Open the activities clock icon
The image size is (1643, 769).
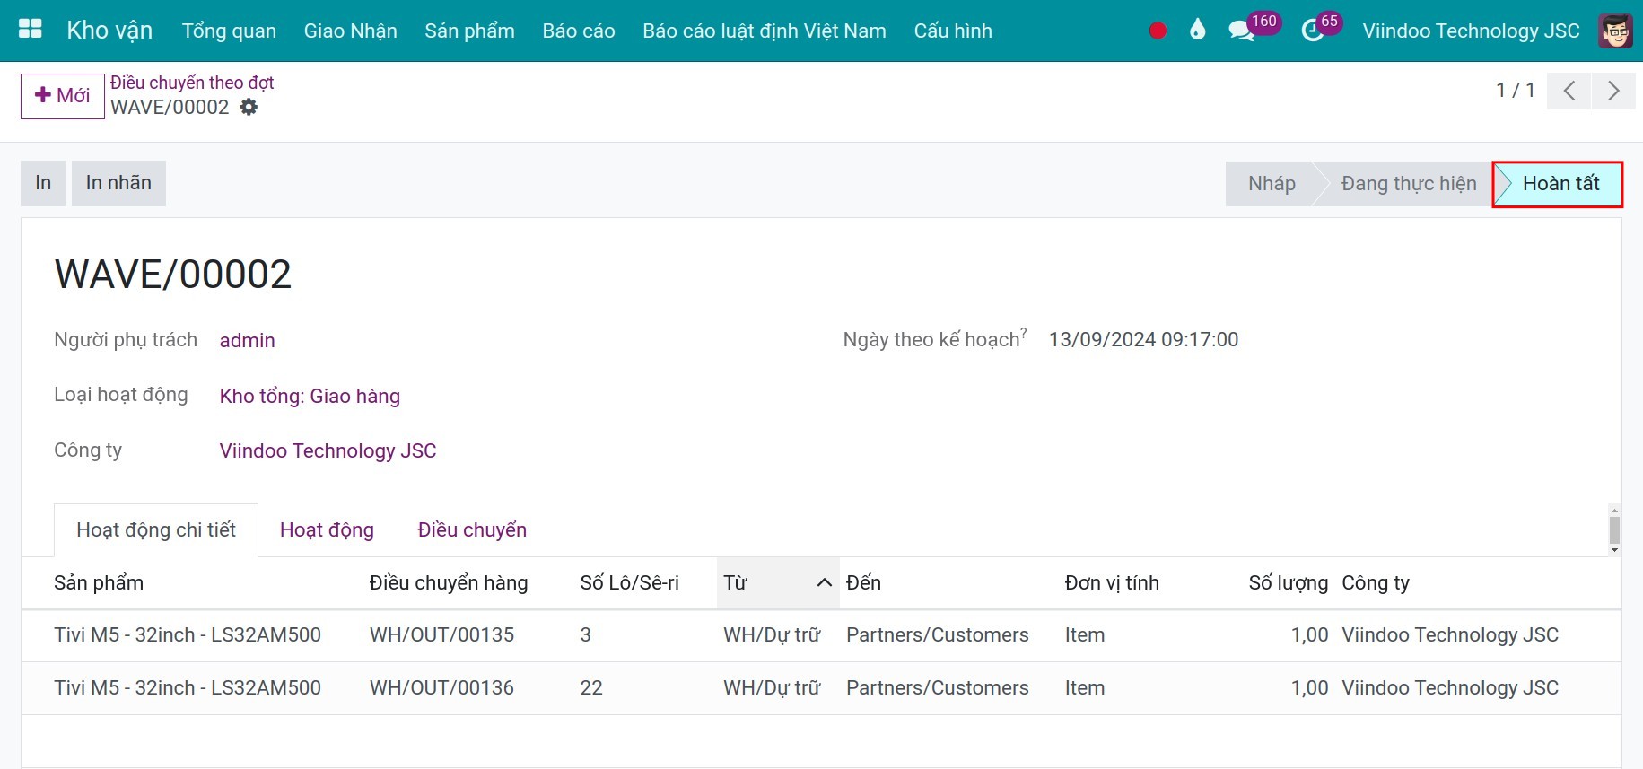1312,31
